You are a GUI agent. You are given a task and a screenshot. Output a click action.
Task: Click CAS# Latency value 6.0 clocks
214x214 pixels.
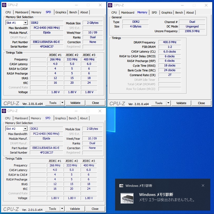(170, 52)
